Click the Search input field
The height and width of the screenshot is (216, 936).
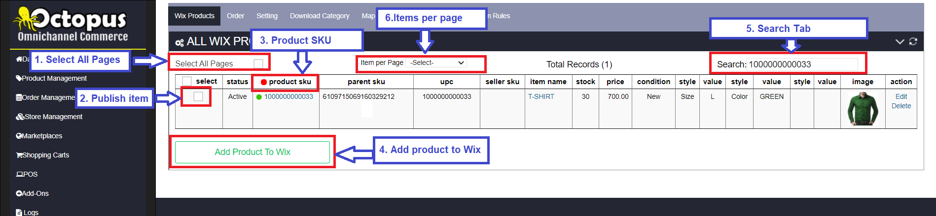(x=802, y=64)
